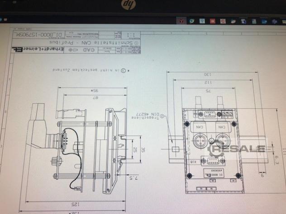Viewport: 286px width, 214px height.
Task: Open Adobe Reader from the taskbar
Action: pos(181,21)
